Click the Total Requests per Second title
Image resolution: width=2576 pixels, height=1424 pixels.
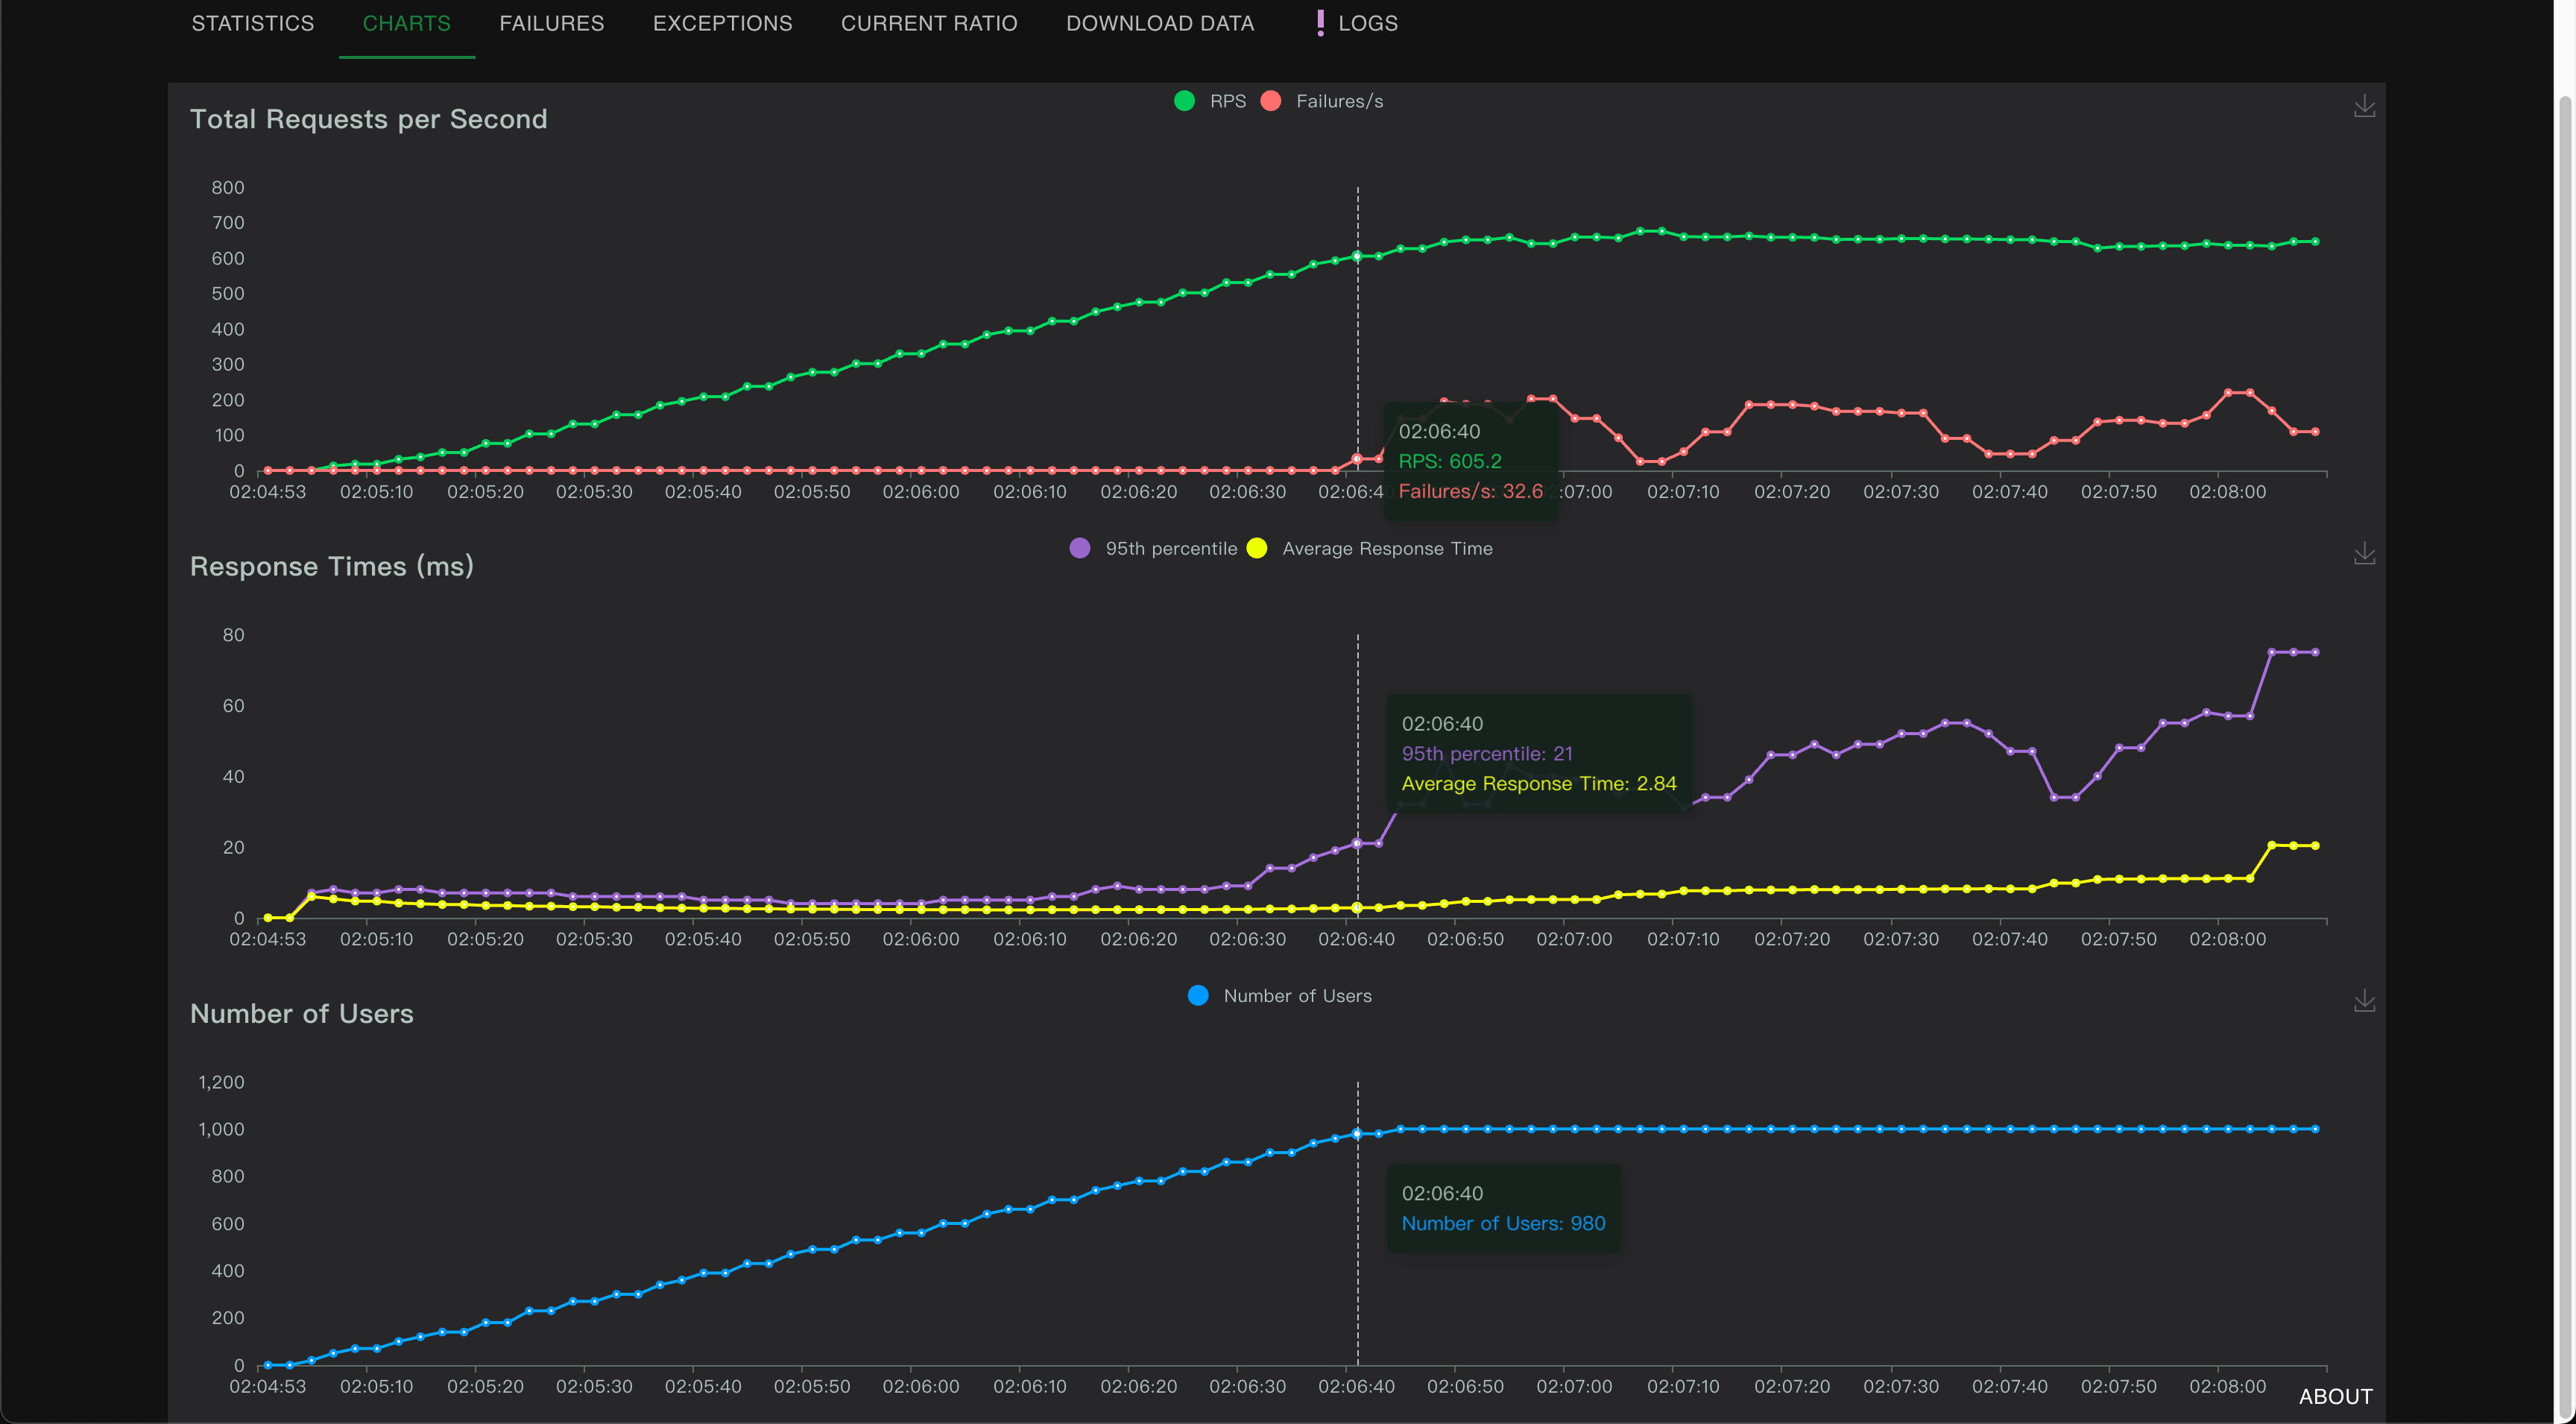[368, 119]
